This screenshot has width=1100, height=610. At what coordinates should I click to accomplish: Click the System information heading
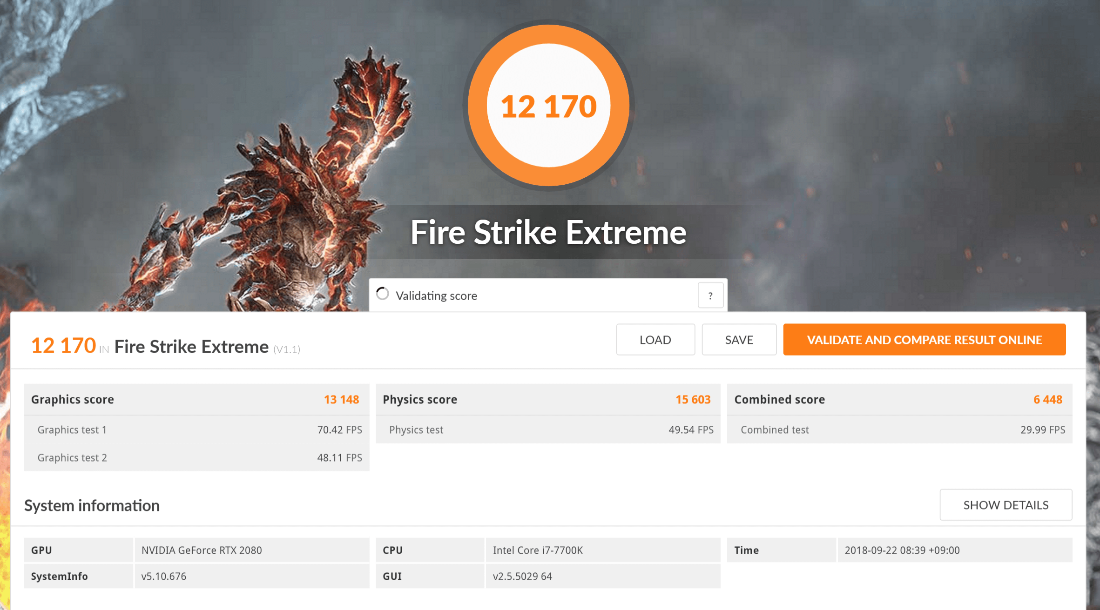(92, 506)
